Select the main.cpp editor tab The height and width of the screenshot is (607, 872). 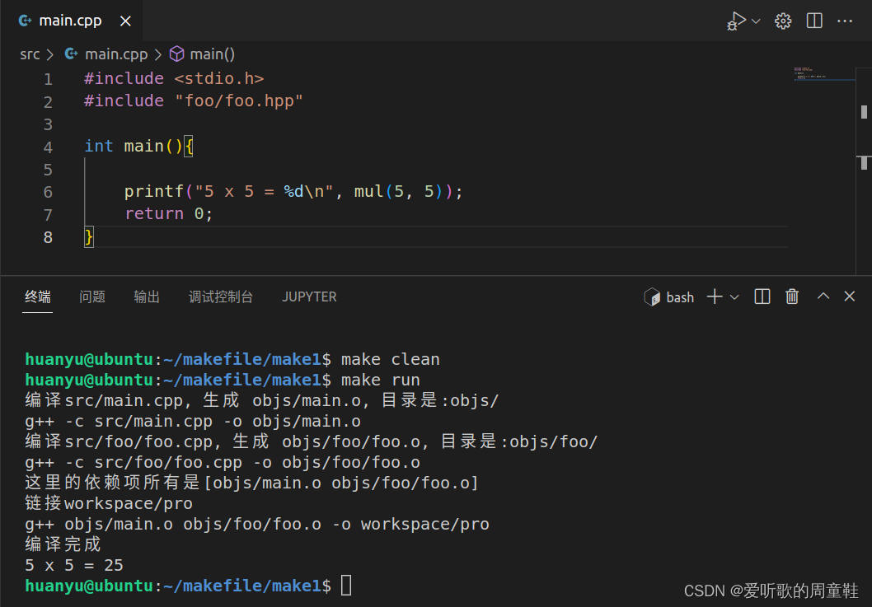click(71, 21)
